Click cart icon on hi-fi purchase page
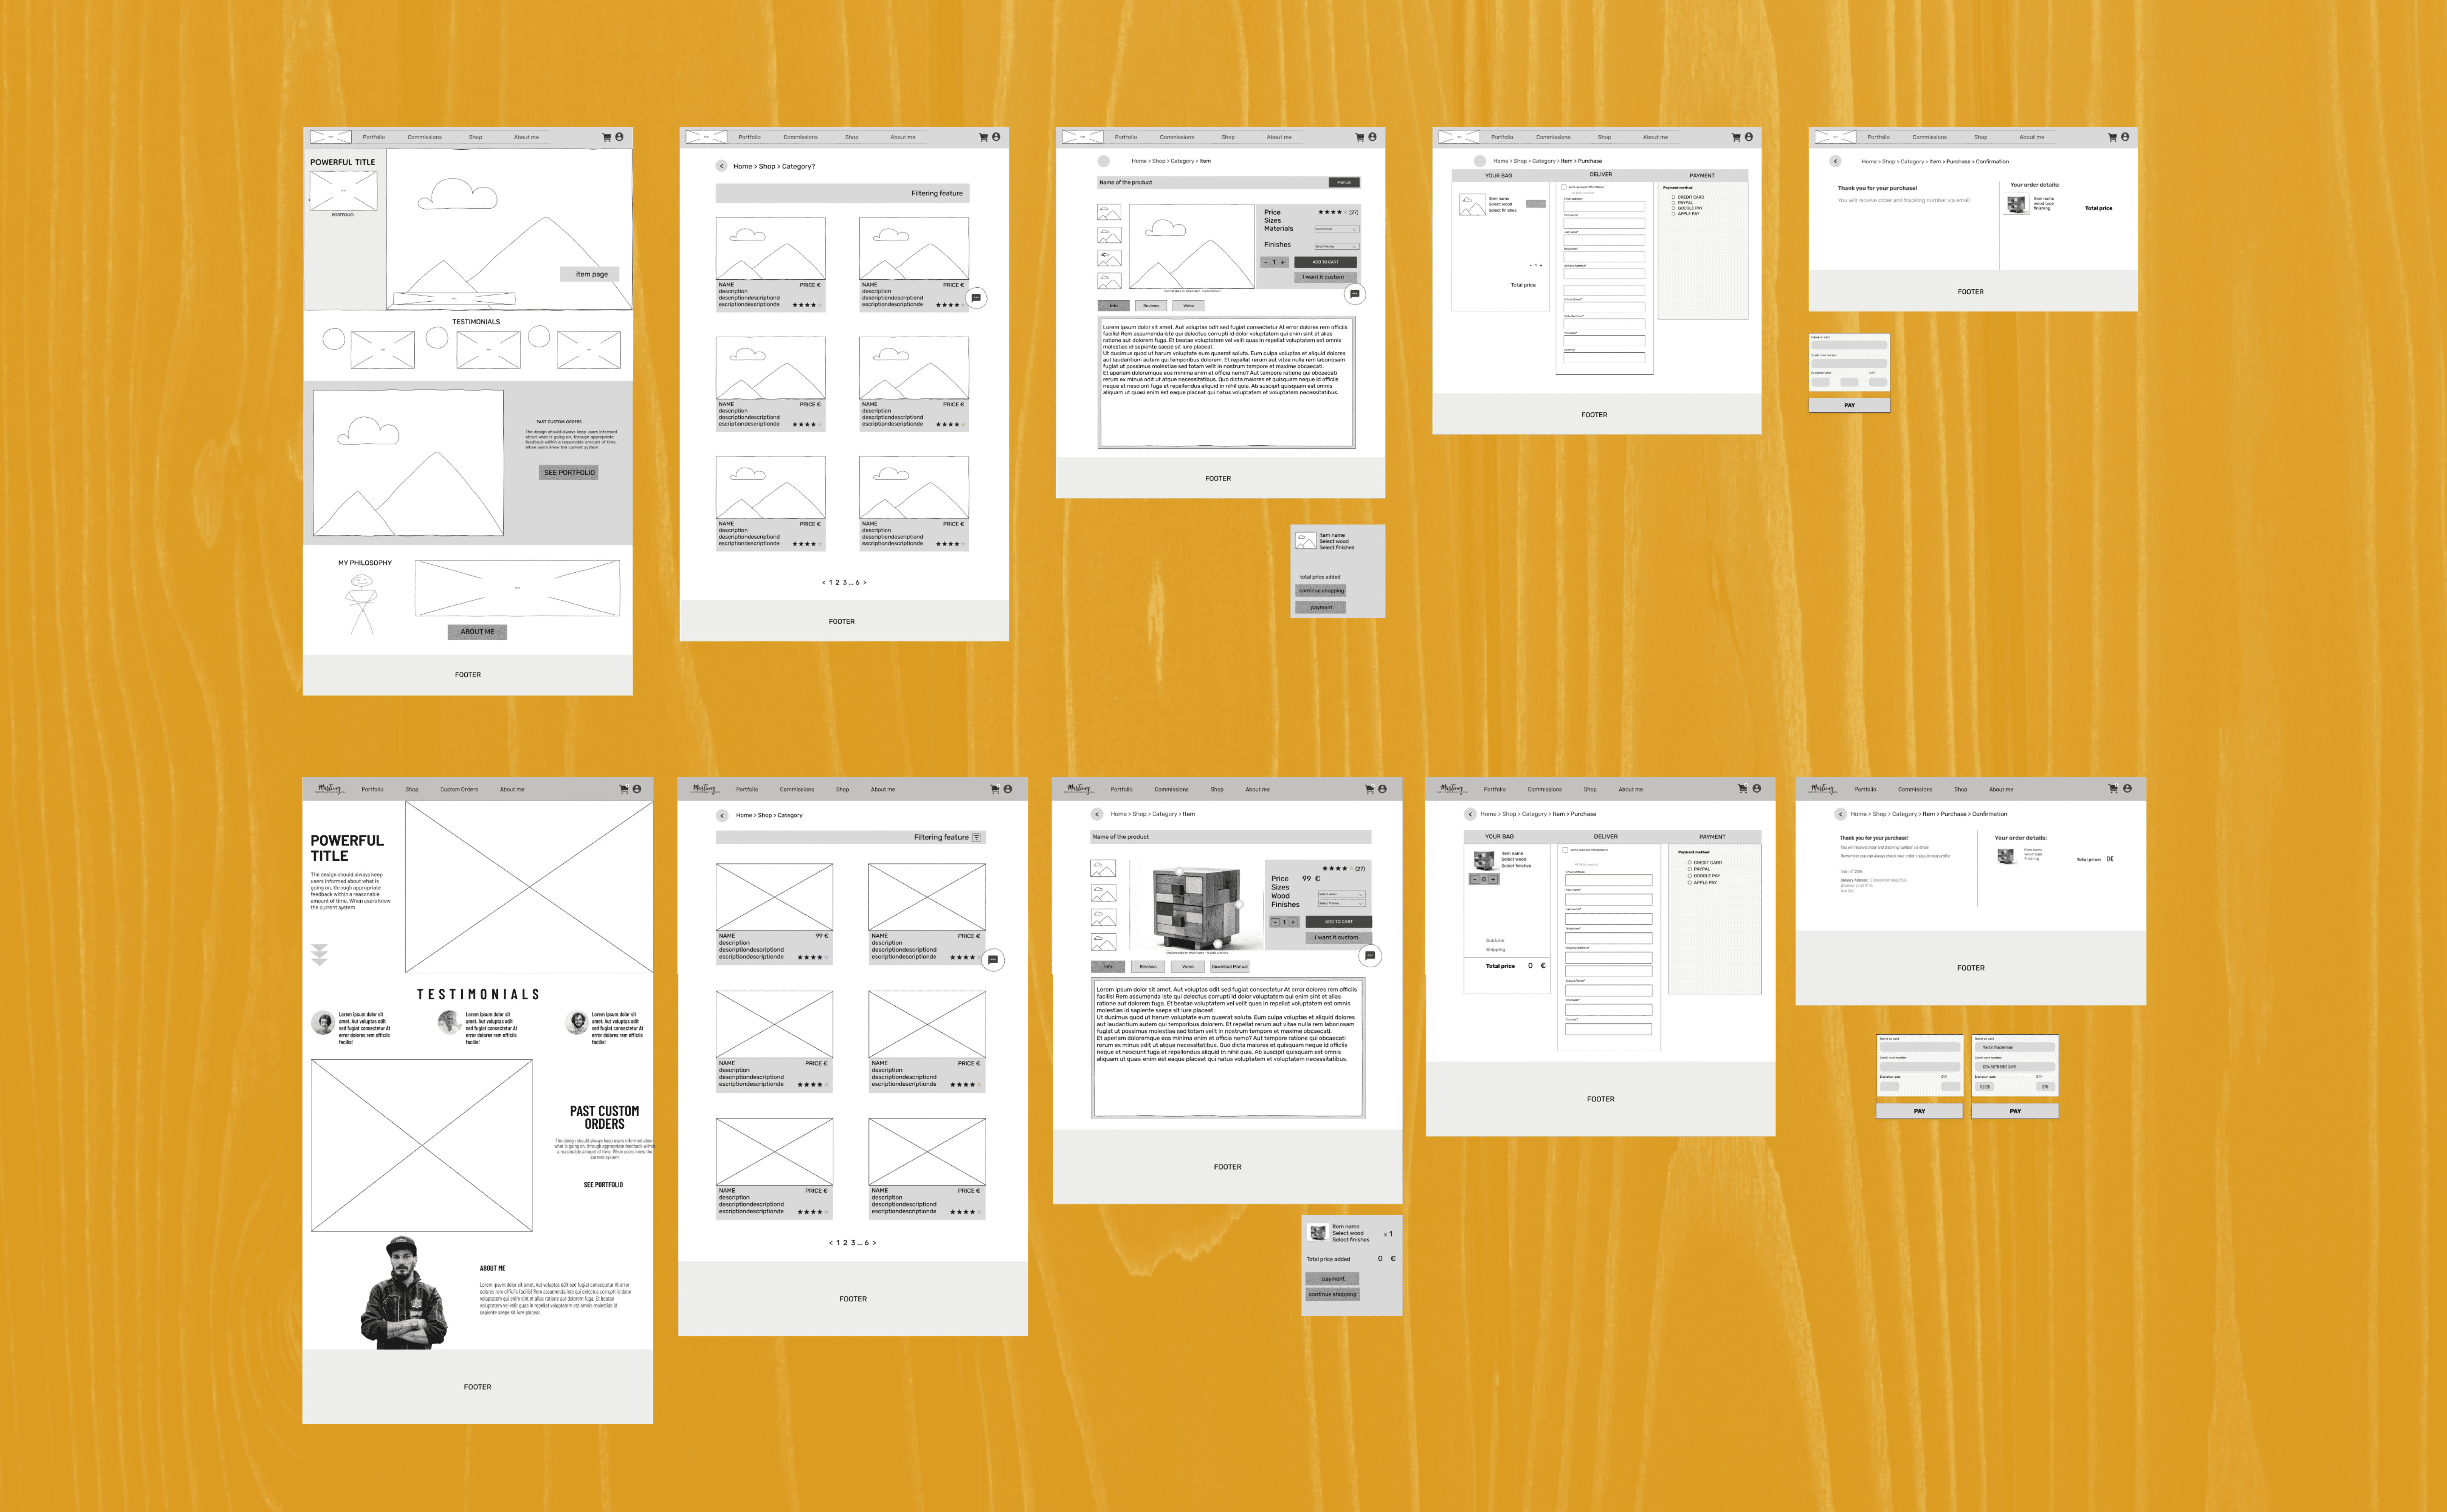 point(1743,789)
